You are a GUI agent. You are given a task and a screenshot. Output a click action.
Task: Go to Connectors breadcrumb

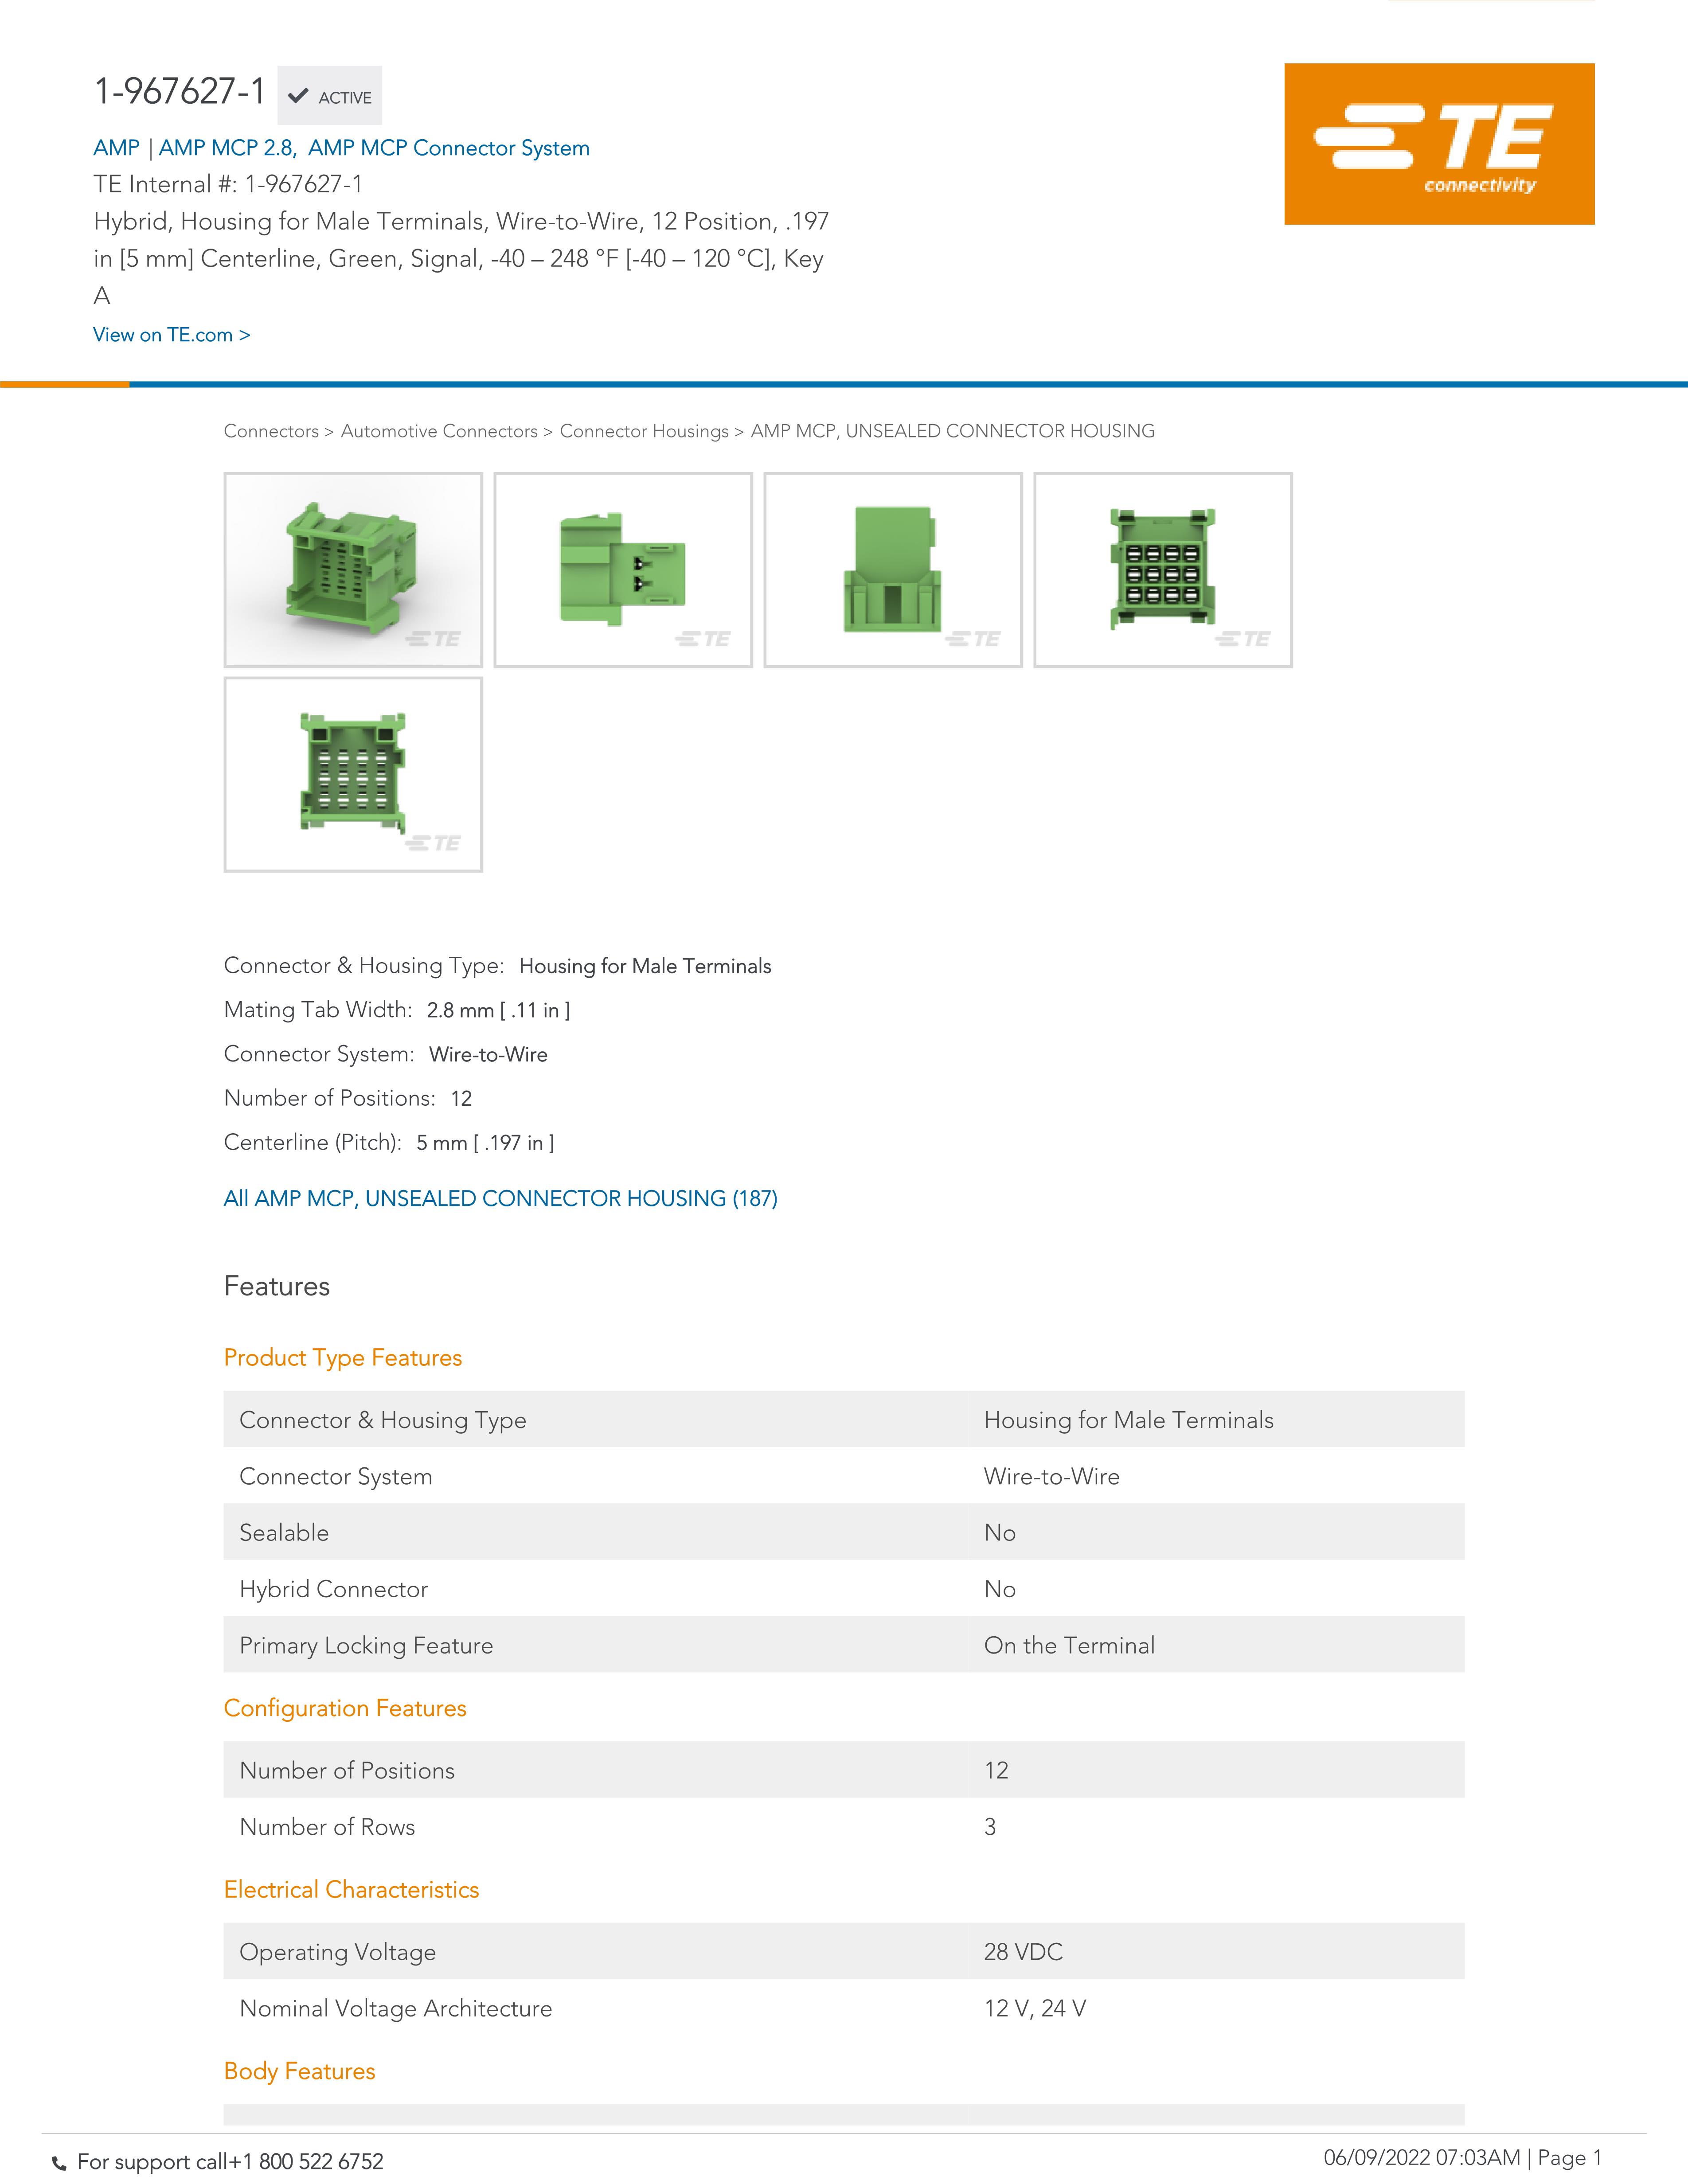point(270,431)
